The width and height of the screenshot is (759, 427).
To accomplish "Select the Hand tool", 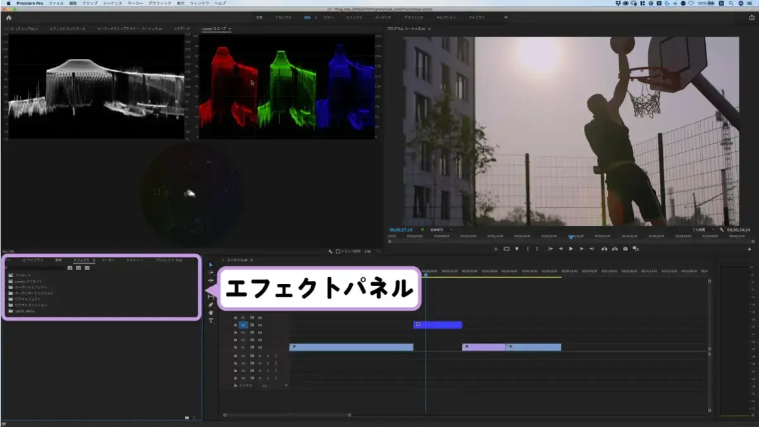I will click(211, 313).
